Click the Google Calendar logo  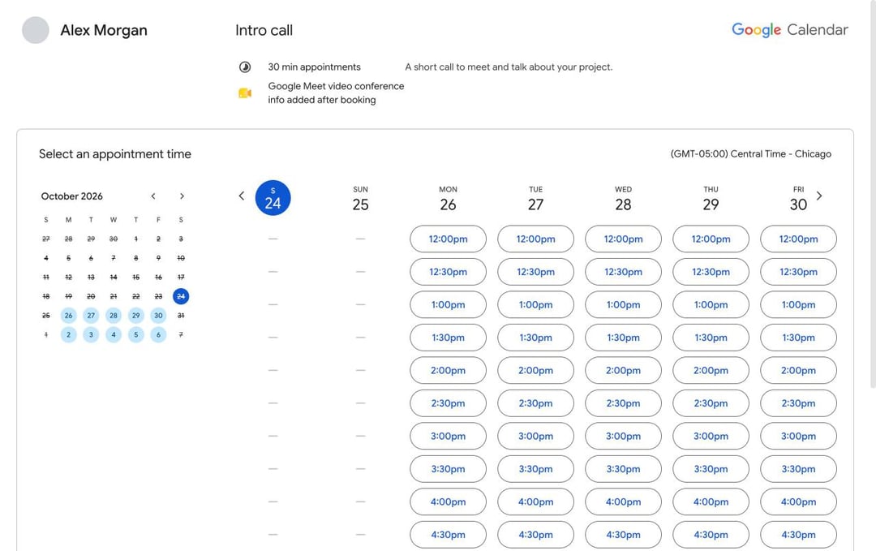(x=789, y=29)
